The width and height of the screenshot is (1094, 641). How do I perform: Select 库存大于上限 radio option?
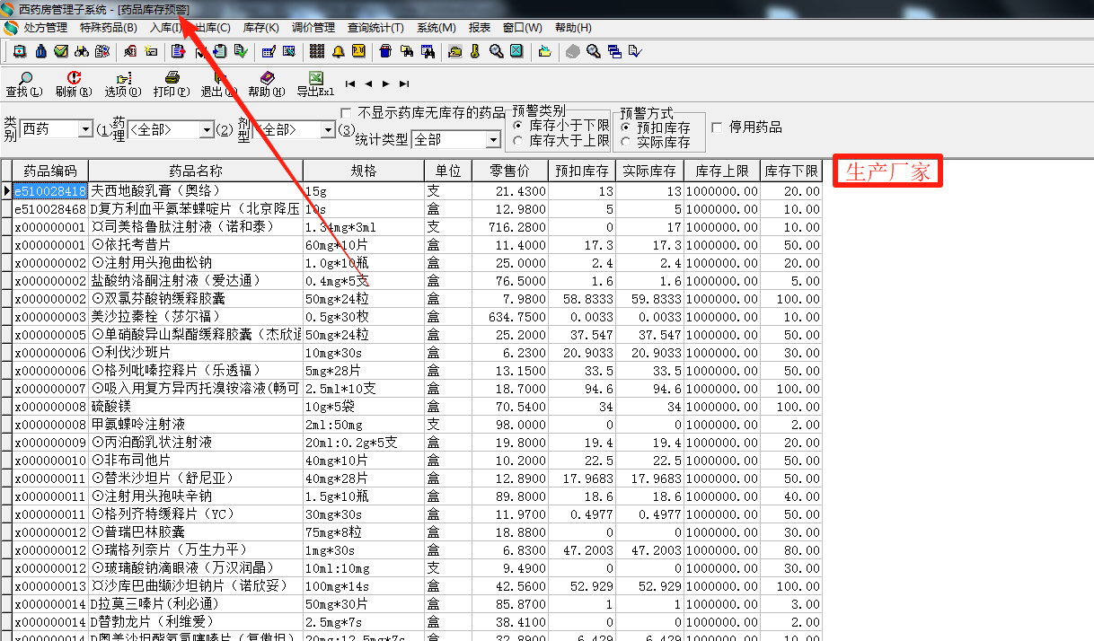click(517, 140)
